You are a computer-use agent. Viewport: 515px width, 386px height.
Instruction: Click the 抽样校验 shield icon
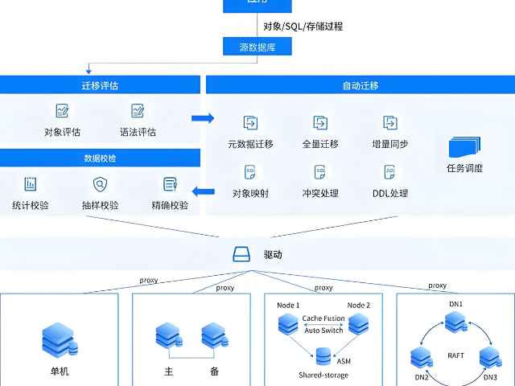(100, 183)
